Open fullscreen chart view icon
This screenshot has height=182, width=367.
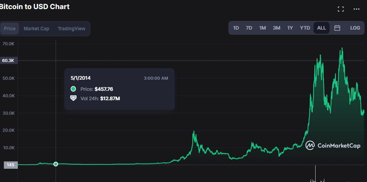pos(340,9)
